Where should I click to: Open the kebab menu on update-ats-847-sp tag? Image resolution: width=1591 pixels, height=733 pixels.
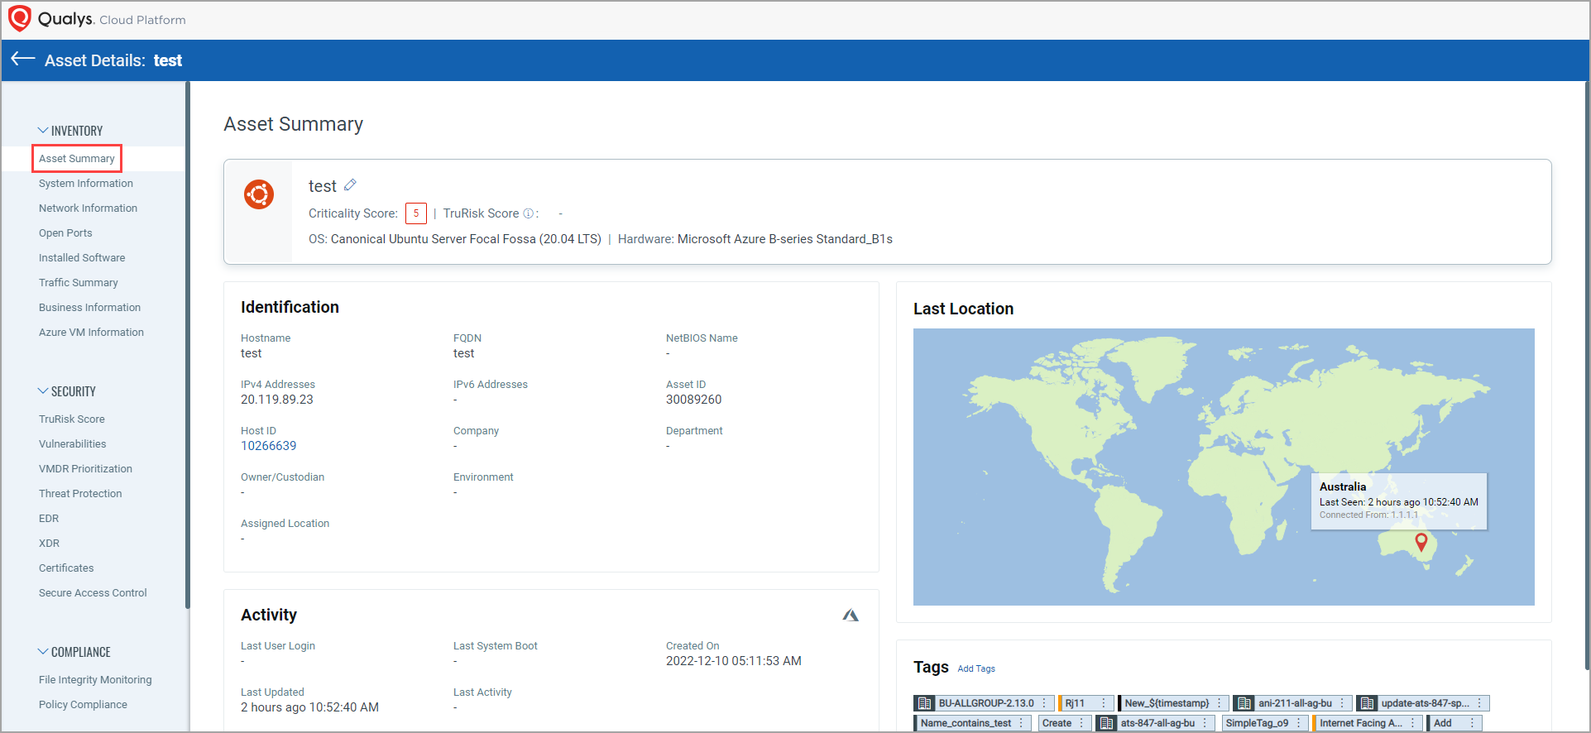[x=1479, y=703]
